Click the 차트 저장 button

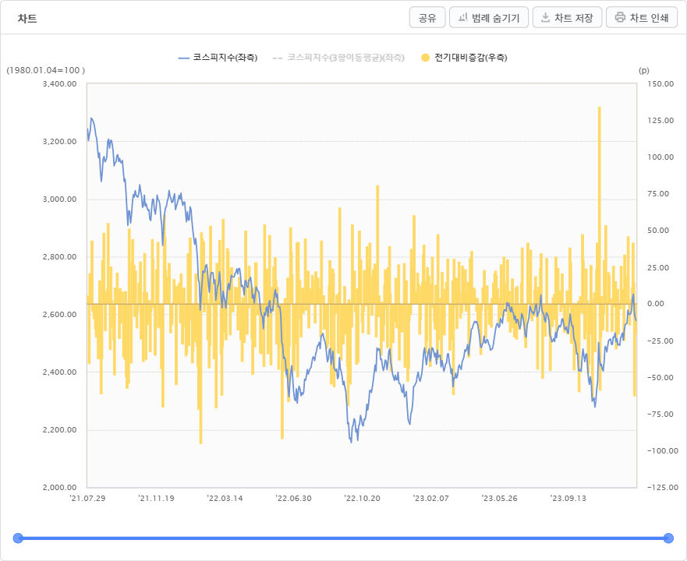pyautogui.click(x=568, y=17)
